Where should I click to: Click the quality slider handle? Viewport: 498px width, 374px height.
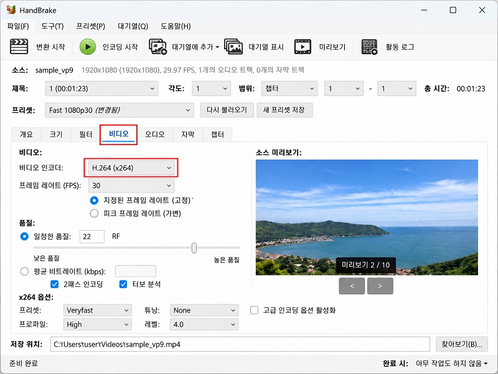[x=194, y=247]
